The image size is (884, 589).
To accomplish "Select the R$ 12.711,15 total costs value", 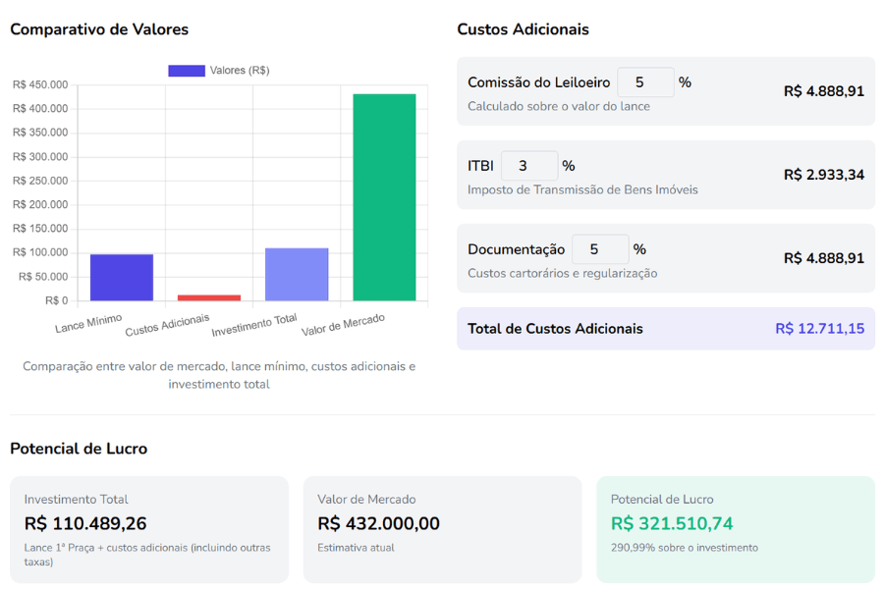I will [x=819, y=329].
